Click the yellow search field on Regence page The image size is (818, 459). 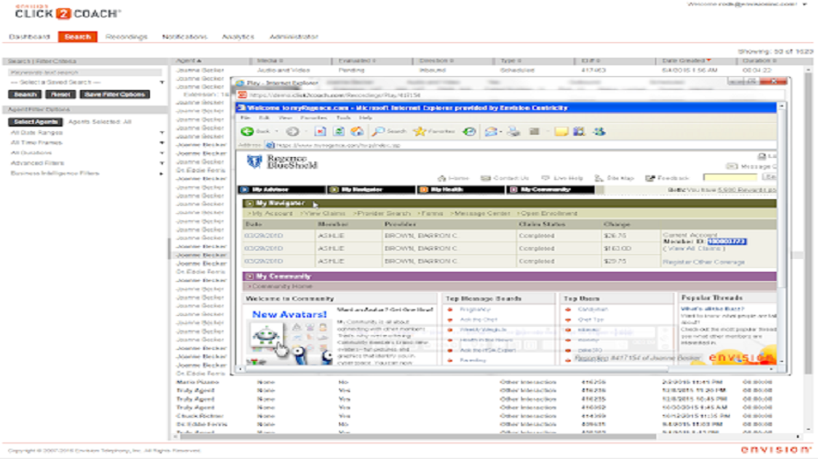[x=730, y=178]
